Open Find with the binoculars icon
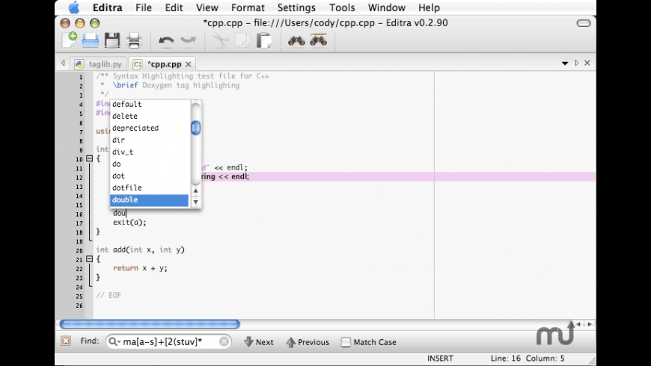The width and height of the screenshot is (651, 366). pyautogui.click(x=296, y=40)
